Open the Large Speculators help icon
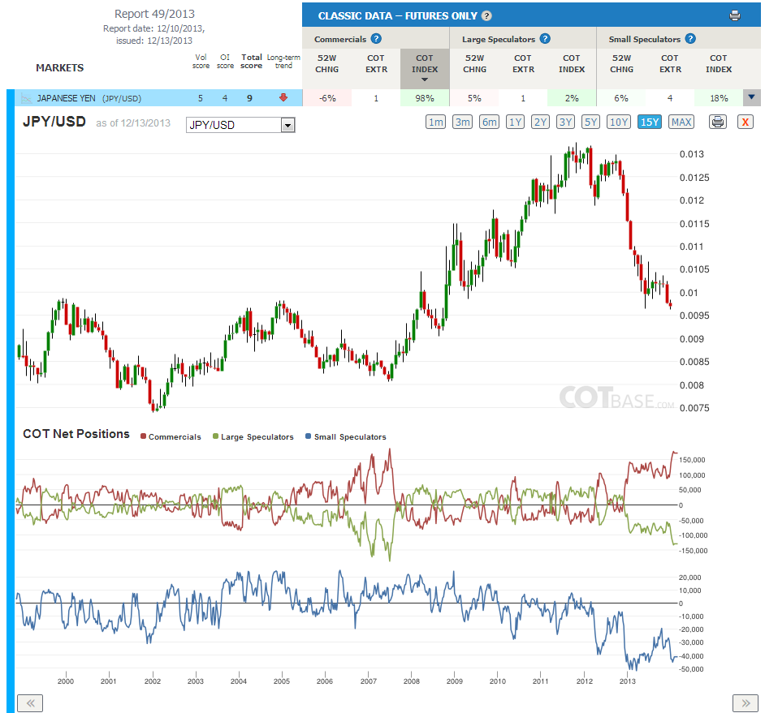This screenshot has height=713, width=765. (x=545, y=38)
